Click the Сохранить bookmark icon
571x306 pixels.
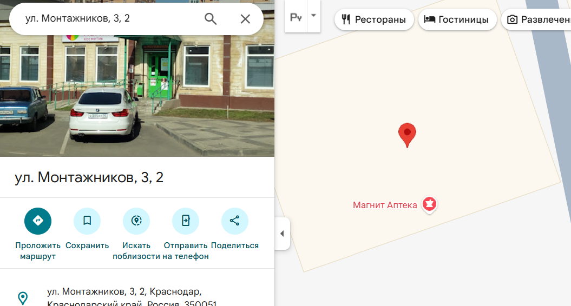pyautogui.click(x=87, y=221)
